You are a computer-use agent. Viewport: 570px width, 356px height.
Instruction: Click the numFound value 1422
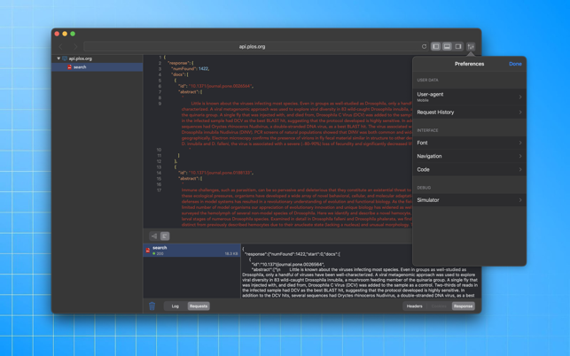[203, 69]
